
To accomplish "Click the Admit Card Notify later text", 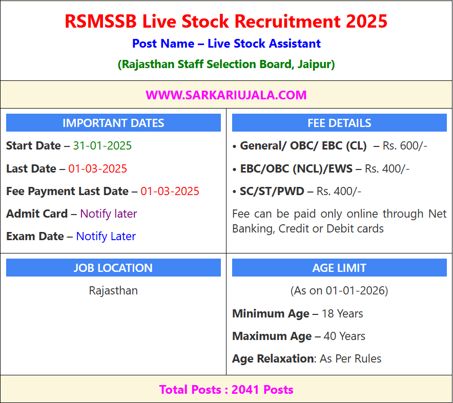I will coord(108,214).
